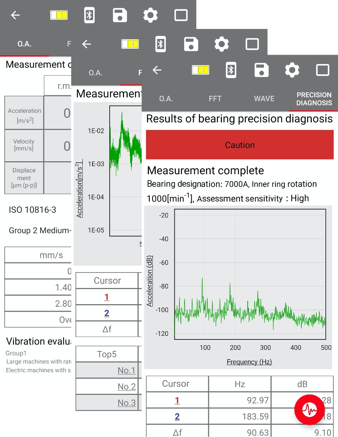Tap the save icon on the middle window toolbar

pyautogui.click(x=191, y=44)
